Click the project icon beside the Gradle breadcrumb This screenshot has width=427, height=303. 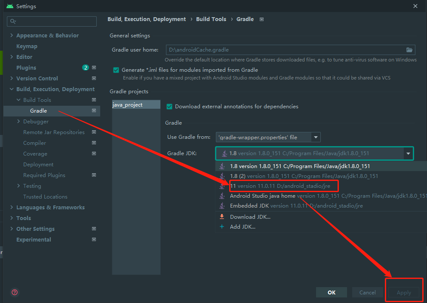point(262,19)
